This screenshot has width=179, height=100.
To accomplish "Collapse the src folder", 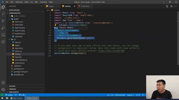I will [15, 39].
